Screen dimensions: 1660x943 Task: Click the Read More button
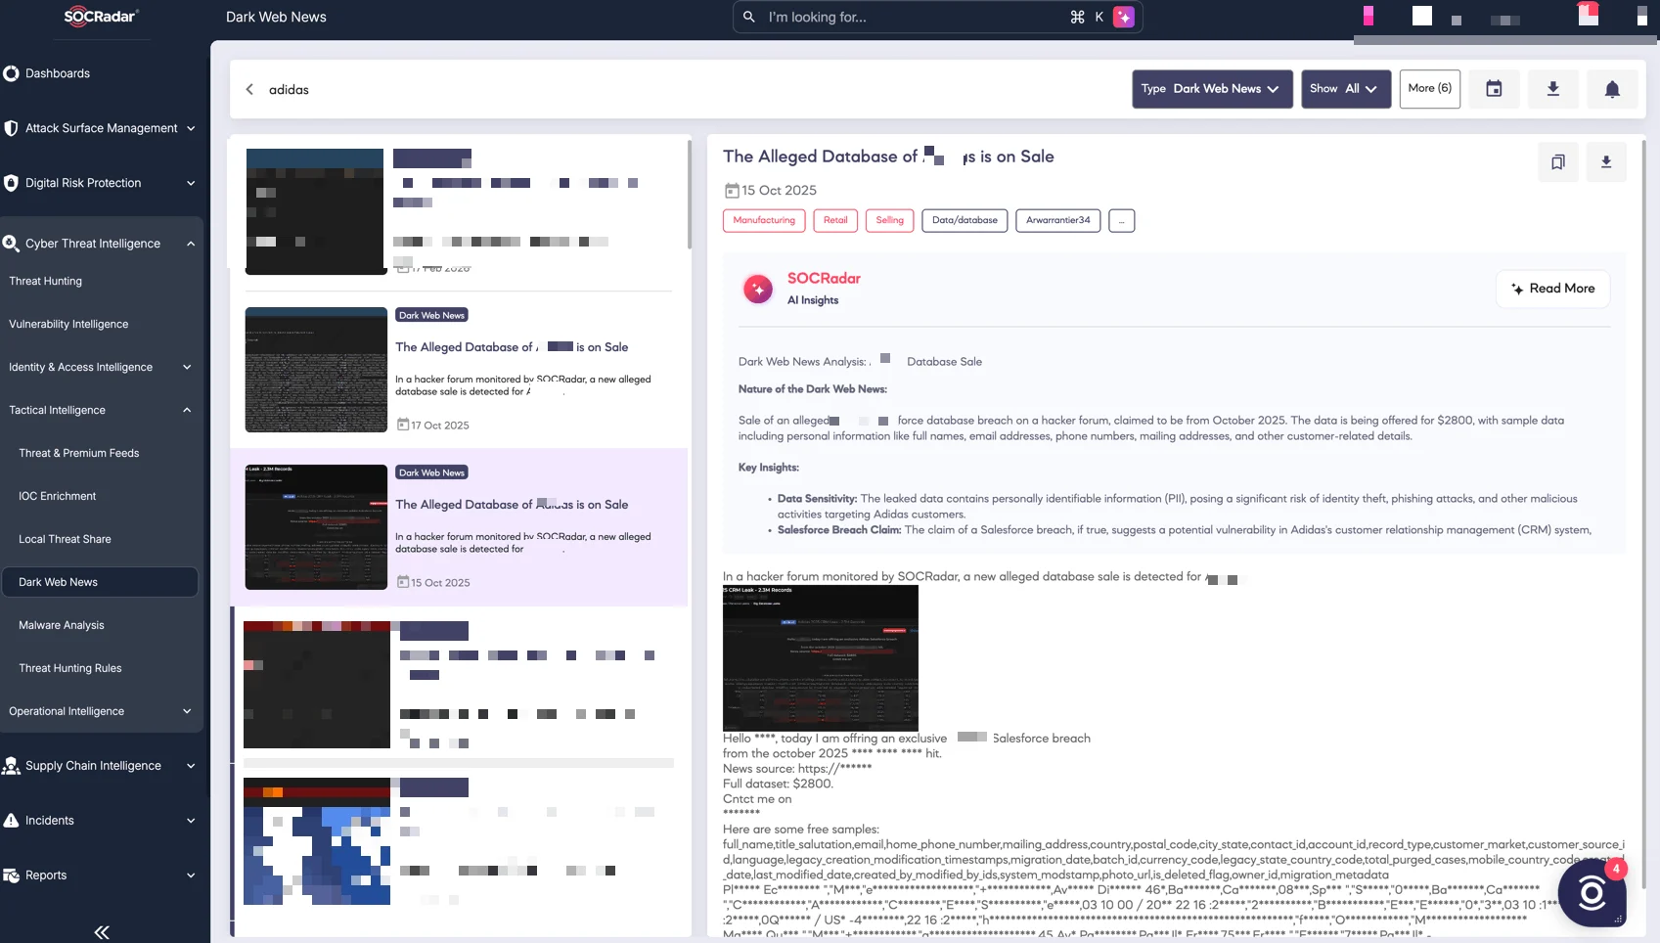click(1553, 289)
